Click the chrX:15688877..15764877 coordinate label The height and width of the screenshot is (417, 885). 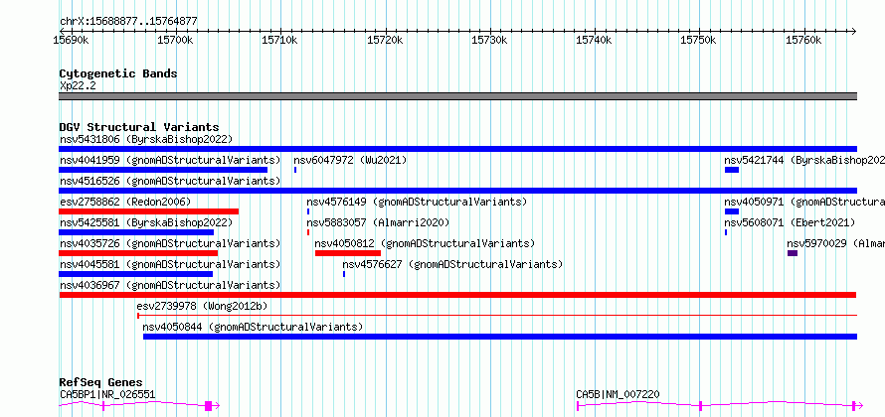click(x=128, y=22)
